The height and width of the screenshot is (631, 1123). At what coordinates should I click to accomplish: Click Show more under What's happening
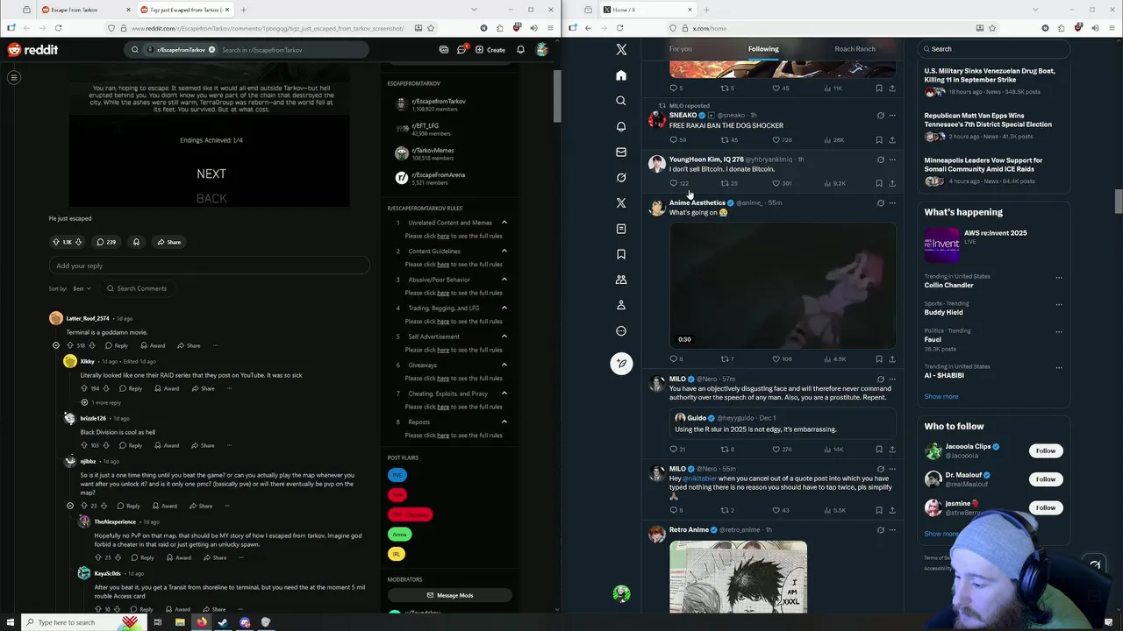pyautogui.click(x=941, y=396)
